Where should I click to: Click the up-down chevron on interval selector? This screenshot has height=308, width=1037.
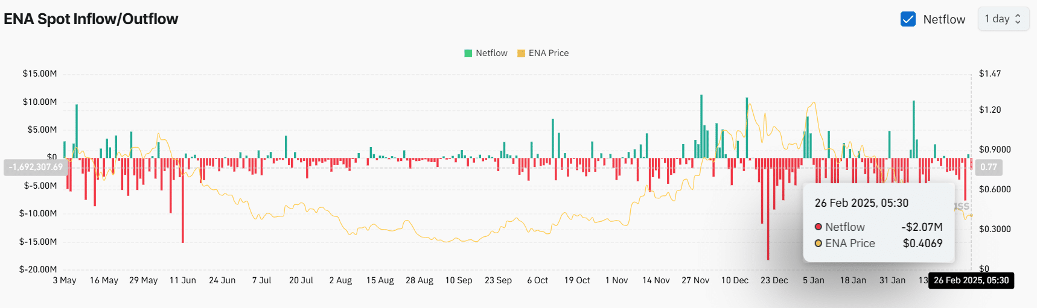(x=1018, y=19)
